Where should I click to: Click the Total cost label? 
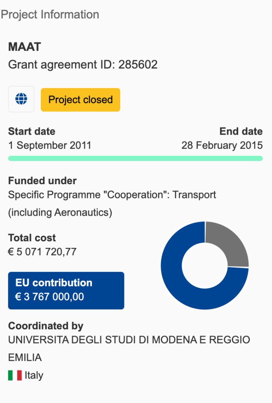(x=32, y=238)
